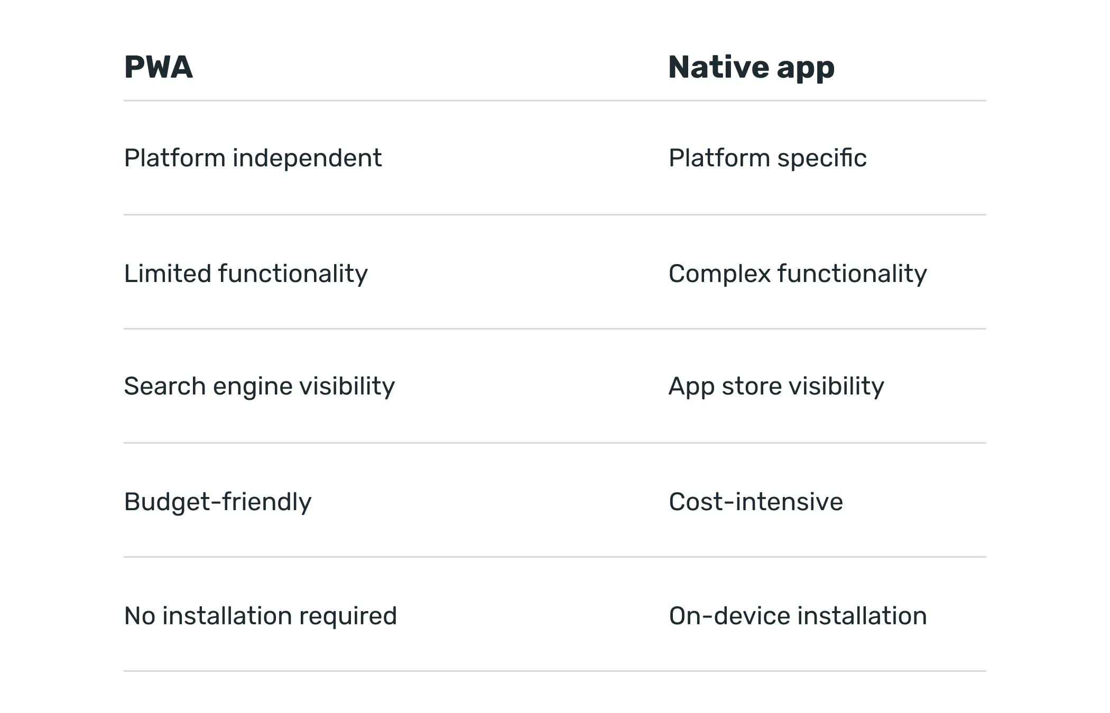Click the Native app column header
1110x713 pixels.
751,67
